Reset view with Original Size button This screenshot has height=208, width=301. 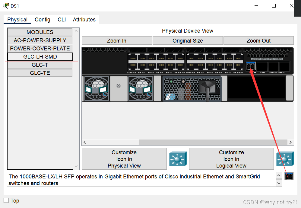click(x=188, y=40)
